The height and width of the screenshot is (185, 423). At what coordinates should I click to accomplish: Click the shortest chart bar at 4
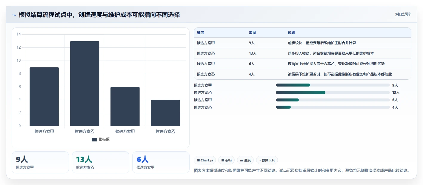click(165, 113)
